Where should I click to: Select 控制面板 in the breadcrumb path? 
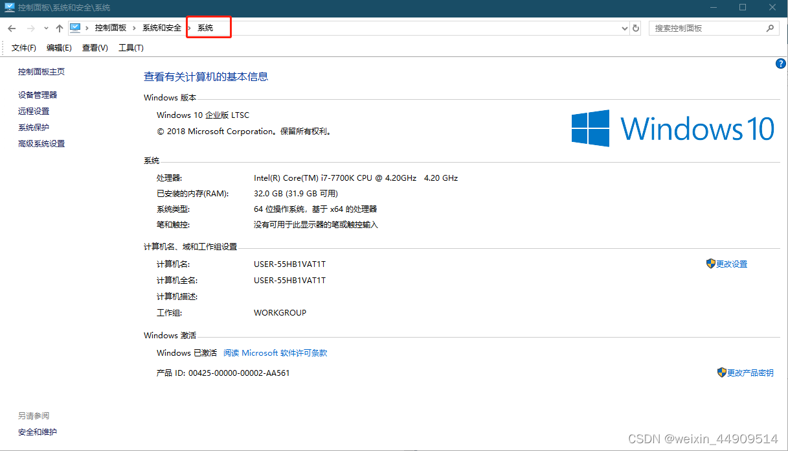click(x=111, y=28)
